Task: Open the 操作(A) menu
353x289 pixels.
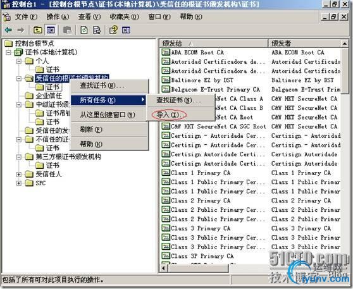Action: (58, 17)
